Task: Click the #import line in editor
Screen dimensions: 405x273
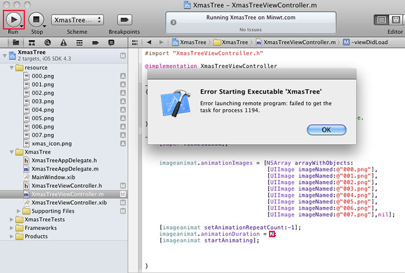Action: pyautogui.click(x=204, y=53)
